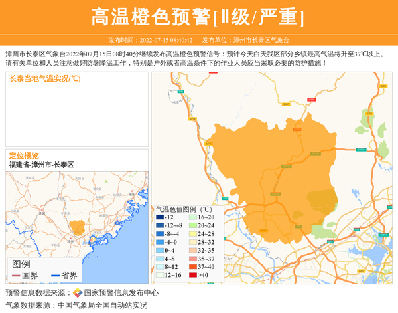Choose the 16~20 light green swatch
The width and height of the screenshot is (398, 313).
(191, 217)
